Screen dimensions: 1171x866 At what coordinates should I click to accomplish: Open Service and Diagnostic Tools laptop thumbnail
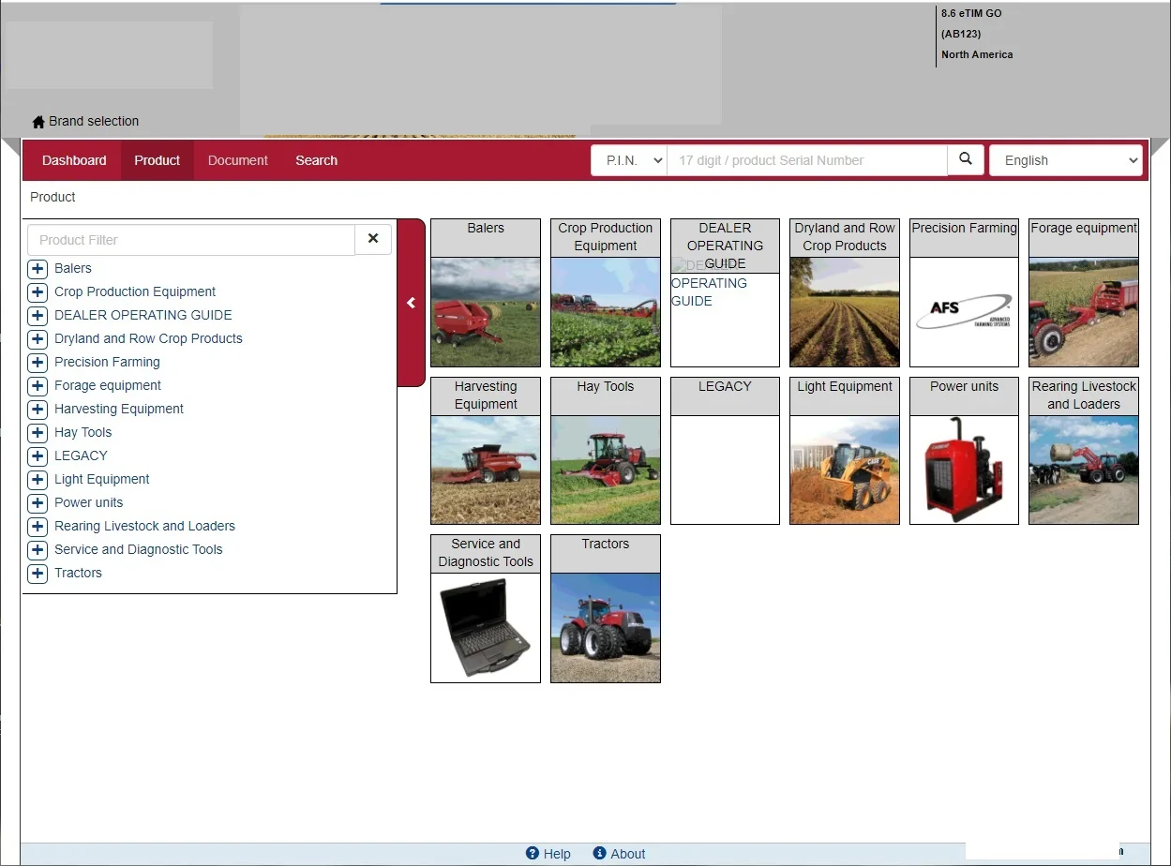pos(486,628)
